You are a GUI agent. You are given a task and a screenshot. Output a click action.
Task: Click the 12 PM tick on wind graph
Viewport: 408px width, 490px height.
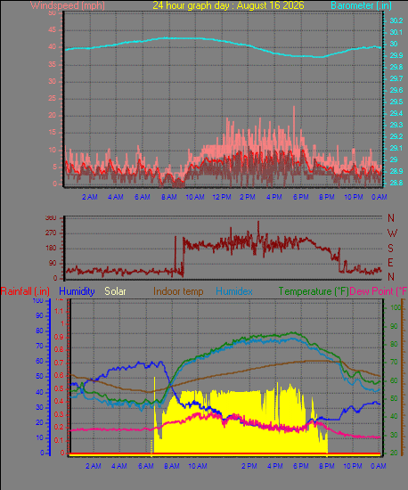point(222,197)
